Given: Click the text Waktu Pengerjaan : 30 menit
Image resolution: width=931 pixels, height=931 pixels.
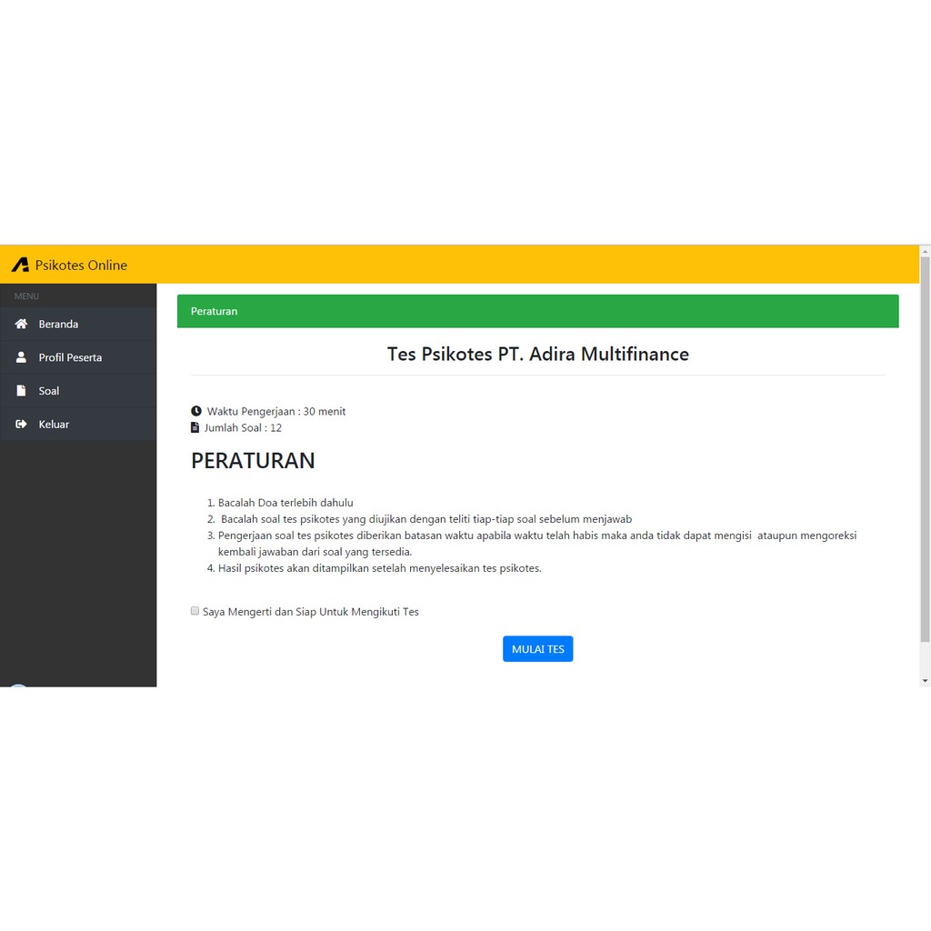Looking at the screenshot, I should pos(276,412).
